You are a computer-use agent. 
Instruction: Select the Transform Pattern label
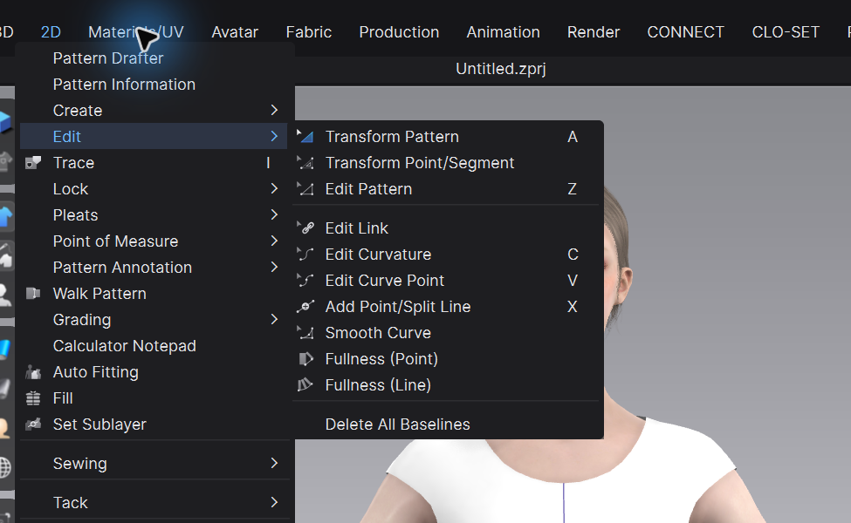pos(392,137)
